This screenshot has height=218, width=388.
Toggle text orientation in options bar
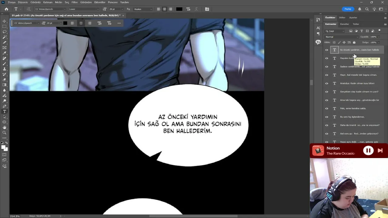tap(28, 9)
